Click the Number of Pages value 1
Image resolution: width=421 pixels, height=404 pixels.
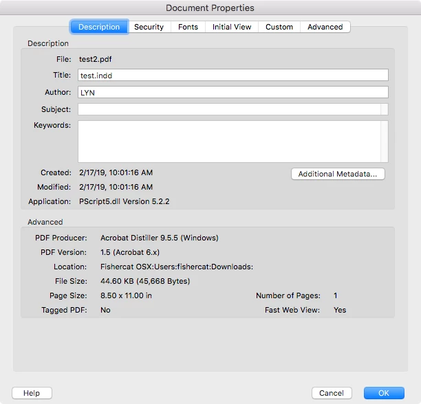[335, 295]
